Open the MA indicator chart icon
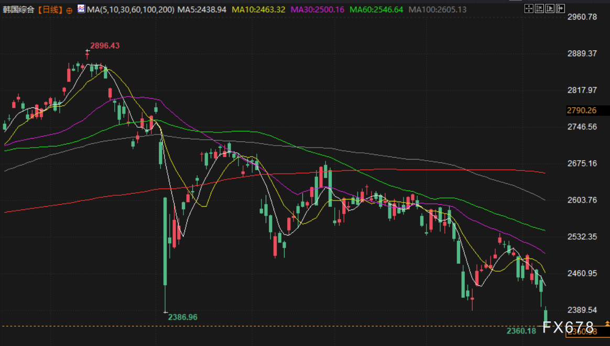Screen dimensions: 610x346 coord(81,9)
